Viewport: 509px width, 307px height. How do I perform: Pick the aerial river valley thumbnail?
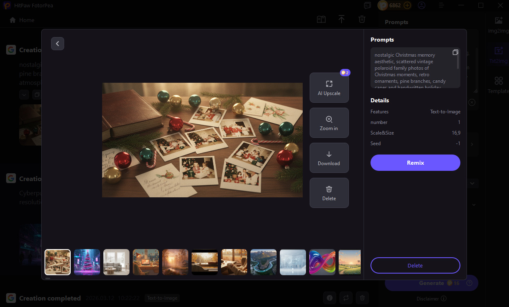(x=263, y=262)
